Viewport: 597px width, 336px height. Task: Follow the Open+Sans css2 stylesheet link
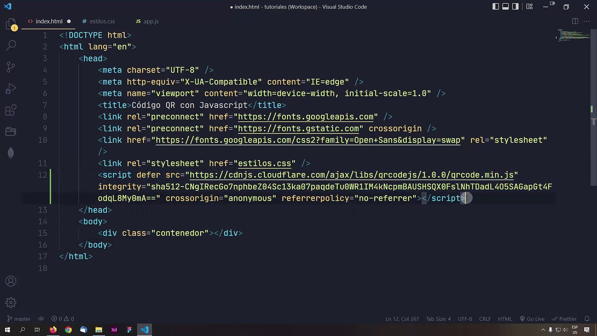coord(308,140)
